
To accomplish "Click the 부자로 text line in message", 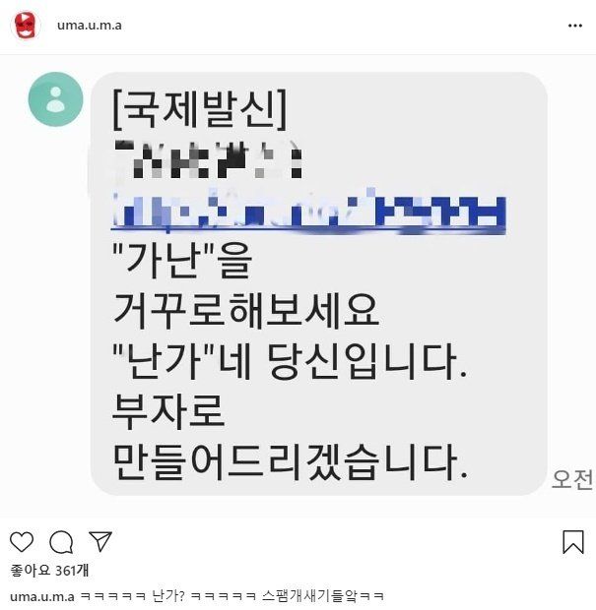I will [168, 411].
